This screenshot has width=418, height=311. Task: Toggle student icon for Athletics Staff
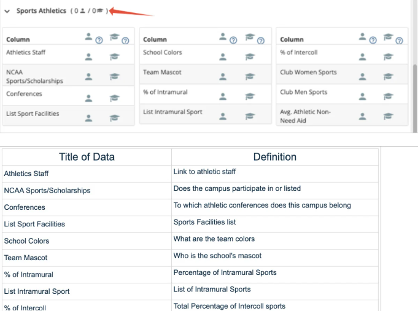point(89,56)
